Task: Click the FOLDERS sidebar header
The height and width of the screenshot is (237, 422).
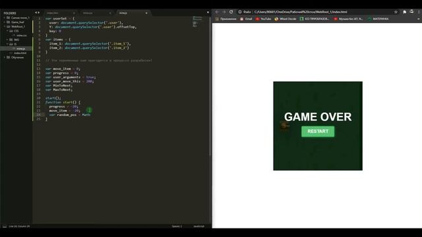Action: 10,13
